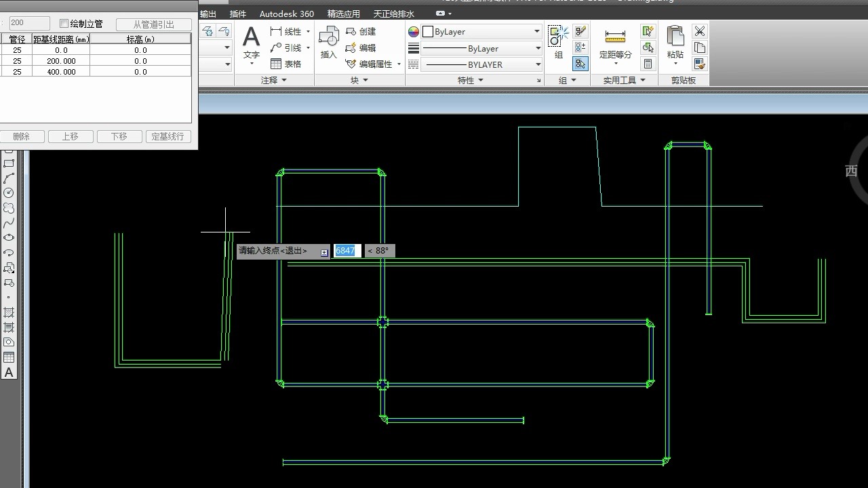Select the Elliptical Arc tool

[9, 253]
